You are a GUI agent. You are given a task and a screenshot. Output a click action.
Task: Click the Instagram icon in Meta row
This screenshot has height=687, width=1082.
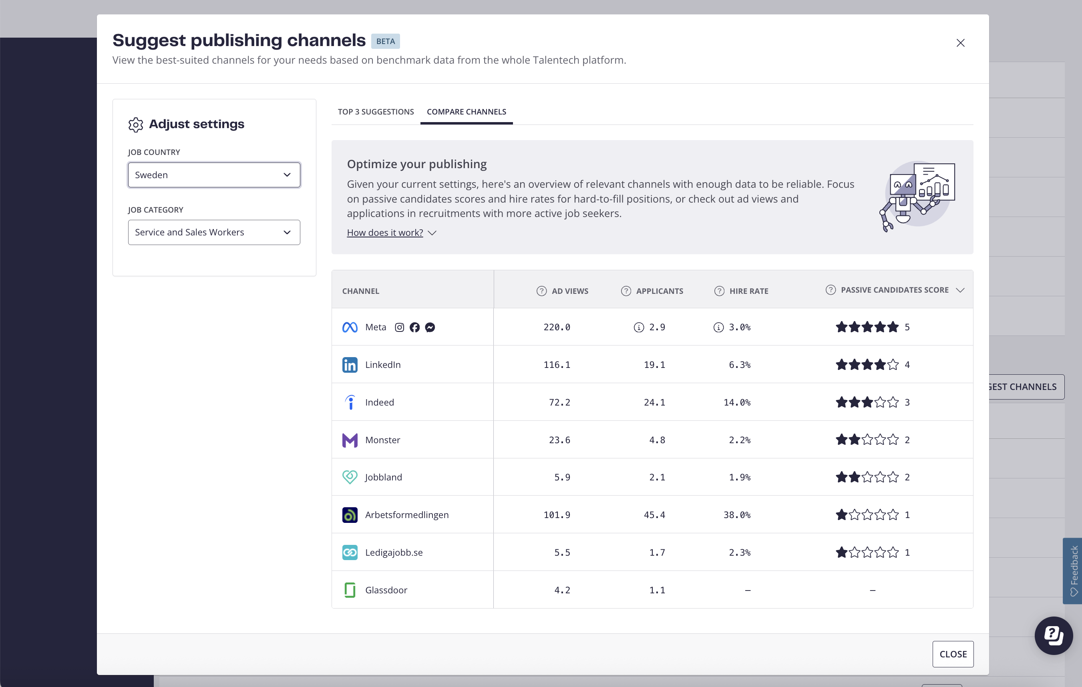399,327
